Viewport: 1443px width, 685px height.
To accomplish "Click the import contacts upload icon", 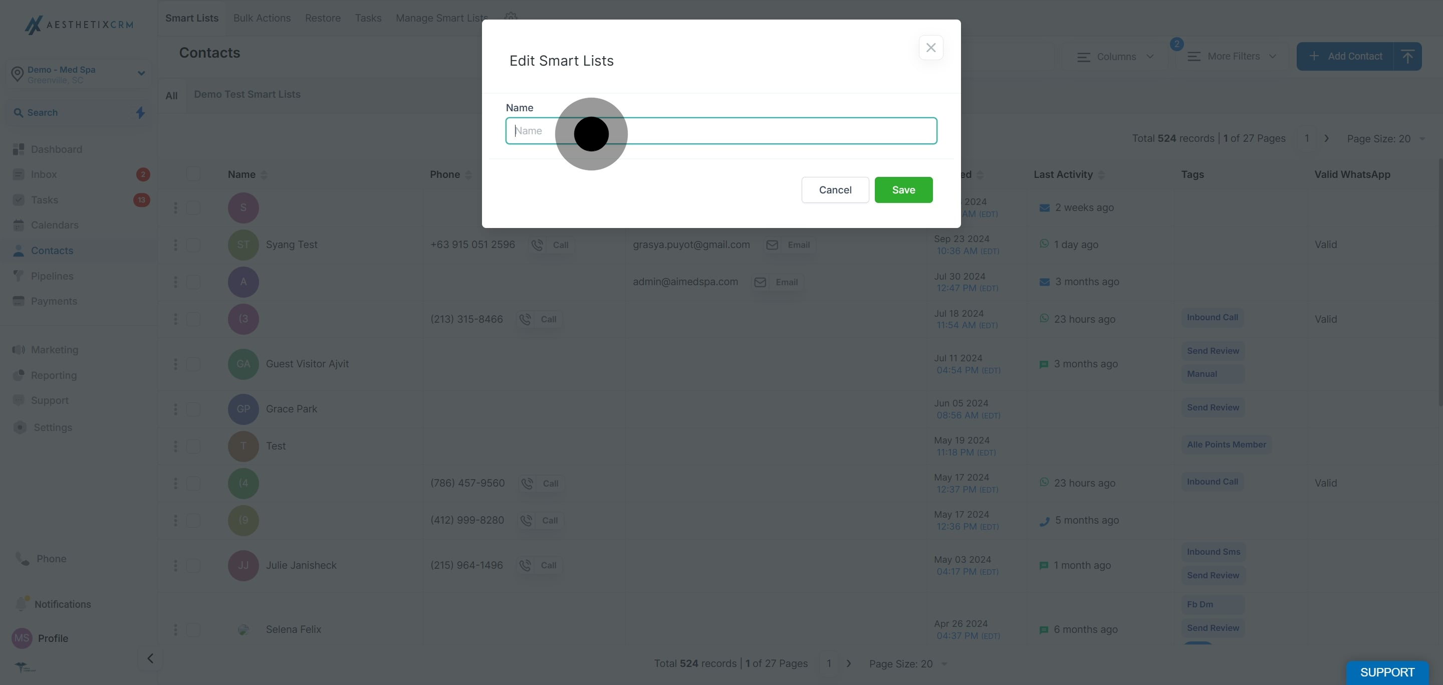I will (x=1407, y=56).
